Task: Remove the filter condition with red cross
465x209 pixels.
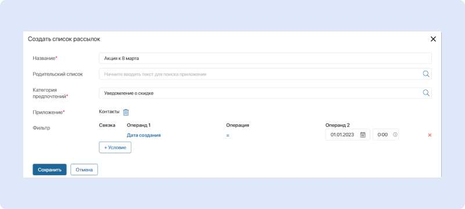Action: 430,135
